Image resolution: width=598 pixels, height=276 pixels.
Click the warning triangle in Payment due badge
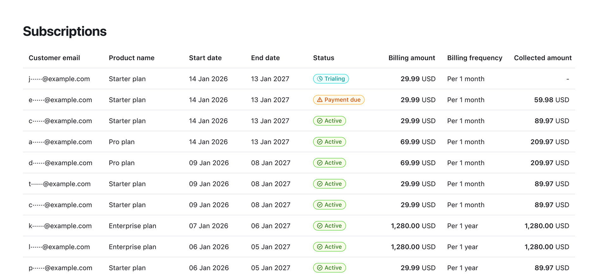coord(320,100)
